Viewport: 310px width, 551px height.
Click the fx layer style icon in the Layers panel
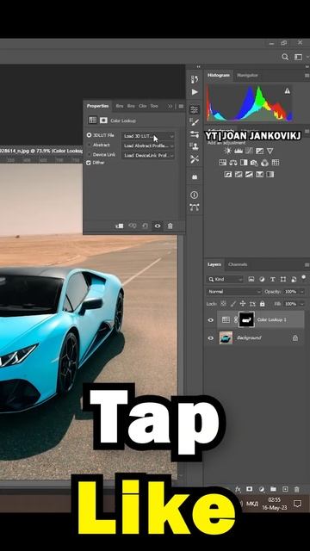(x=238, y=489)
